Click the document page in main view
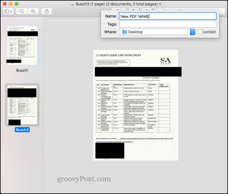The image size is (228, 194). click(136, 105)
